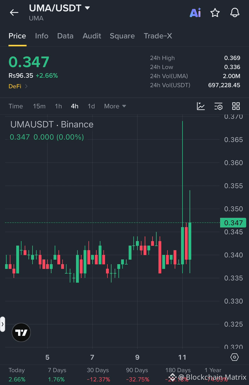
Task: Click the date label 5 on time axis
Action: point(47,357)
